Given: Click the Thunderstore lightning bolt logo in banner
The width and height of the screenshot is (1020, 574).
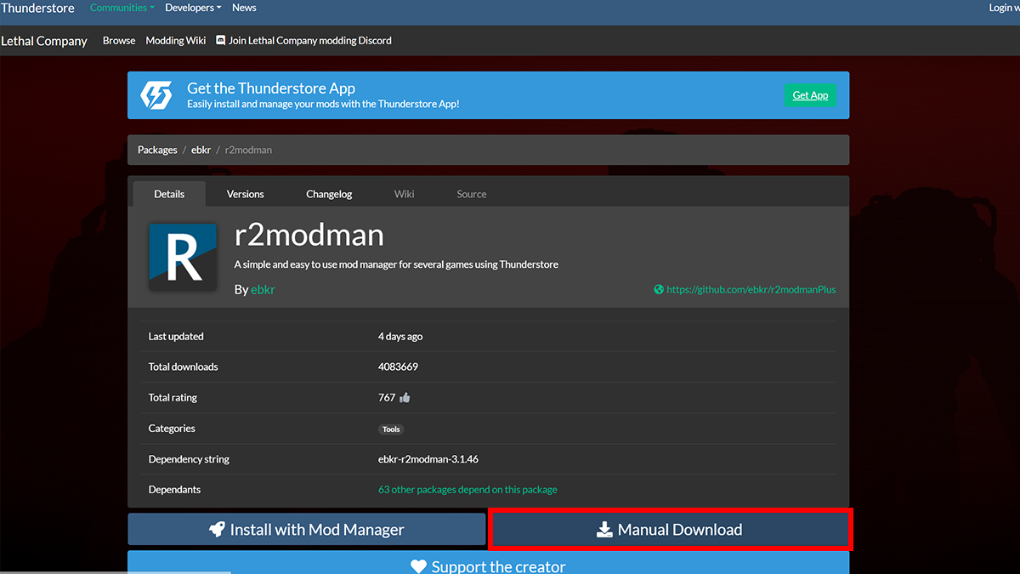Looking at the screenshot, I should click(156, 95).
